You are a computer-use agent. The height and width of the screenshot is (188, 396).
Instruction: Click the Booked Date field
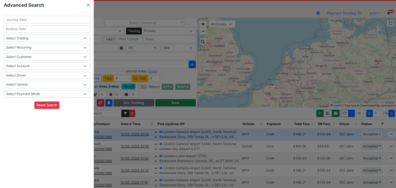[47, 29]
